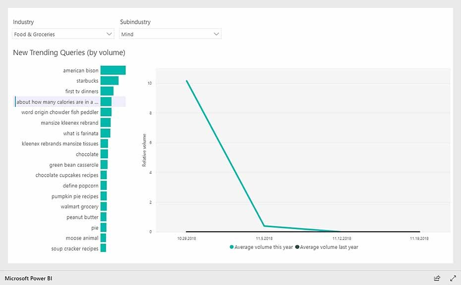Click the 'green bean casserole' query
The image size is (461, 285).
pyautogui.click(x=74, y=165)
